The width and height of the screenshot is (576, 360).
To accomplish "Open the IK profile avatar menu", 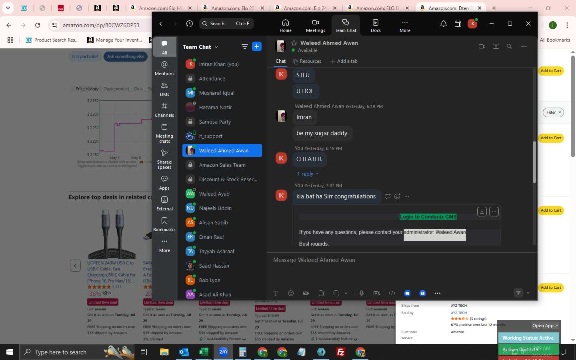I will (472, 24).
